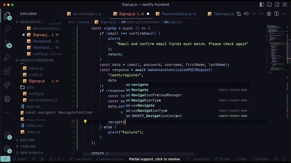Click the main* git branch in status bar
The image size is (291, 163).
click(x=20, y=159)
